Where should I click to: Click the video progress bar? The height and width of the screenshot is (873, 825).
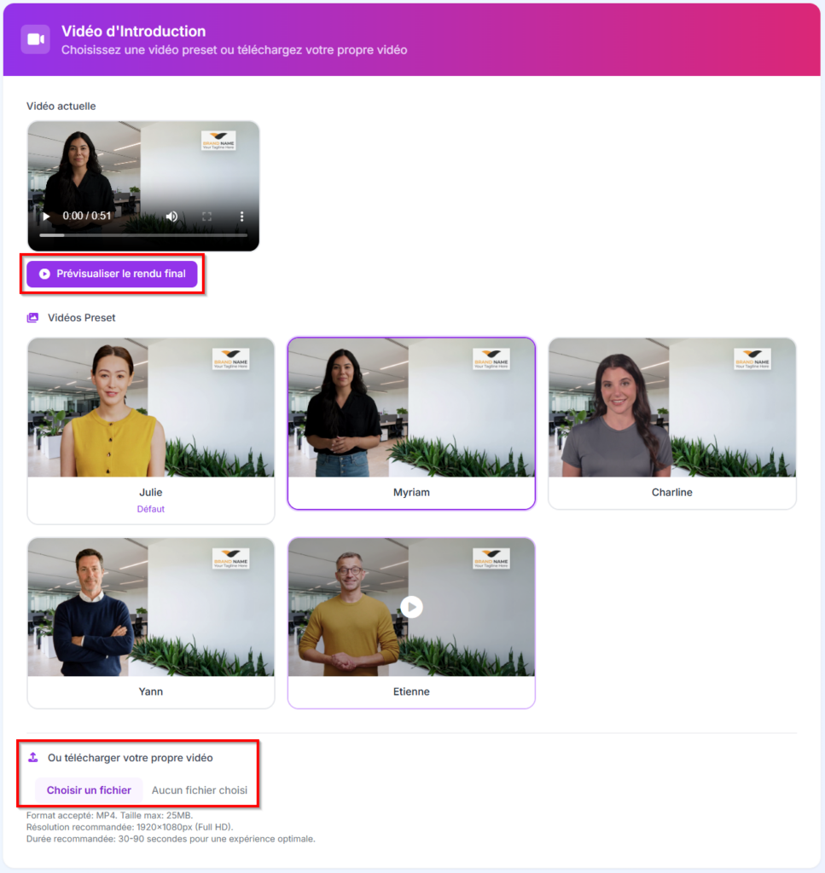(x=143, y=235)
